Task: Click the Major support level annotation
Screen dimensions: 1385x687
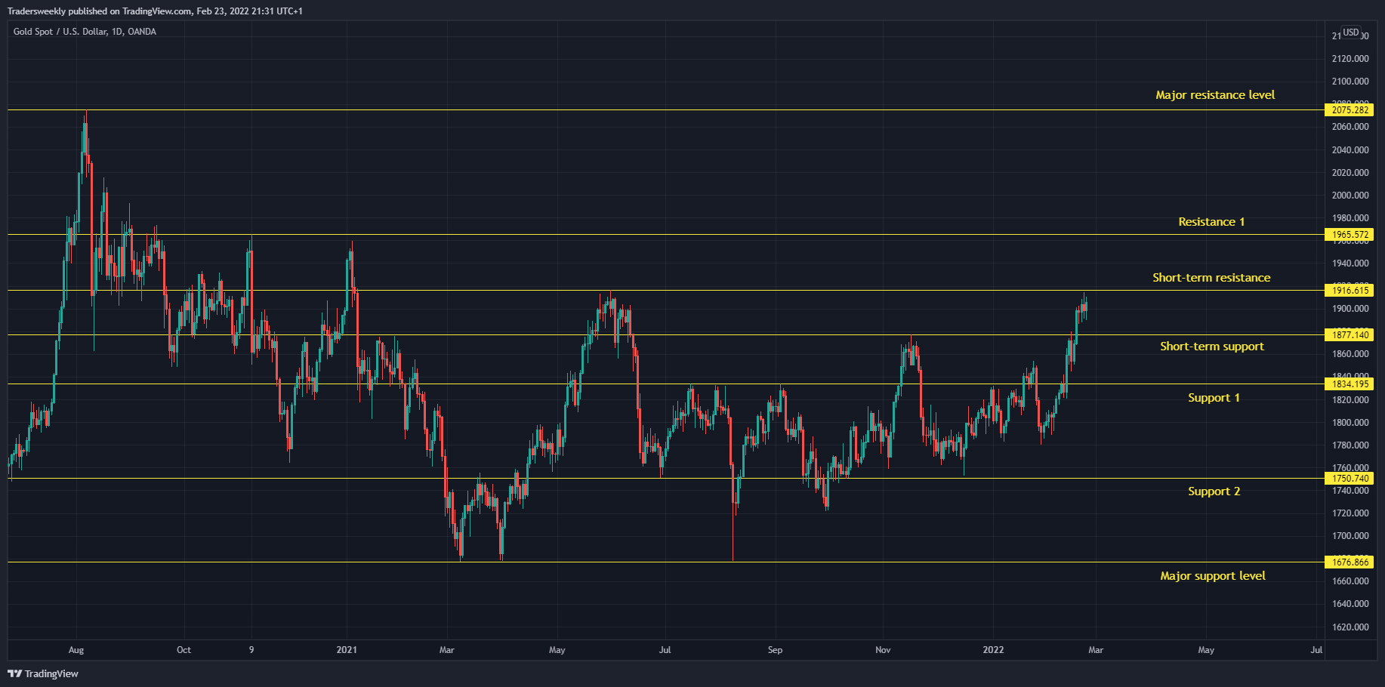Action: [x=1213, y=576]
